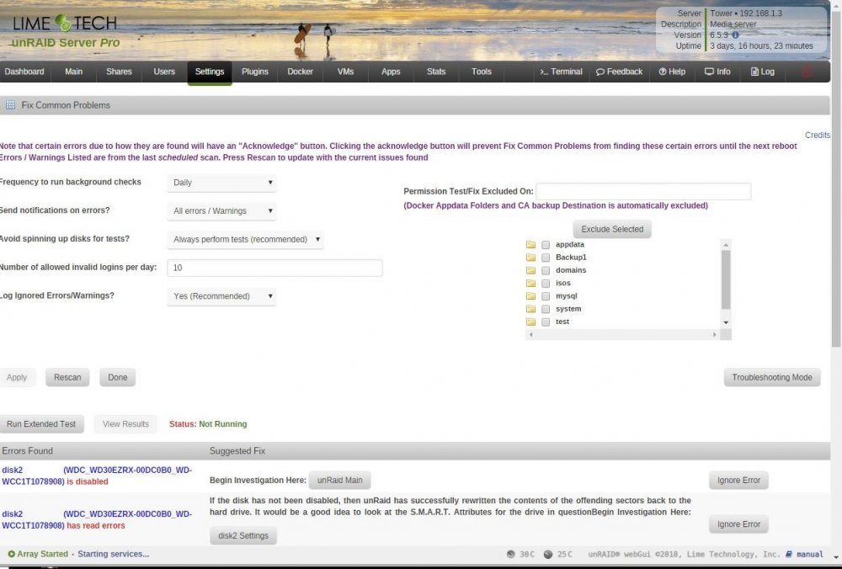Open the avoid spinning up disks dropdown
Viewport: 842px width, 569px height.
pyautogui.click(x=245, y=239)
